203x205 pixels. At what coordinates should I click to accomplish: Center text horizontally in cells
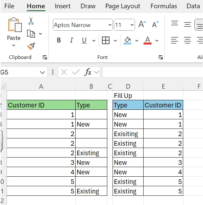pos(187,40)
